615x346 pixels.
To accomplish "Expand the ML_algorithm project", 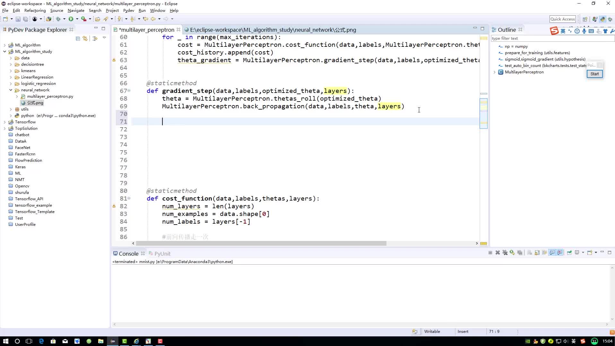I will [x=4, y=45].
